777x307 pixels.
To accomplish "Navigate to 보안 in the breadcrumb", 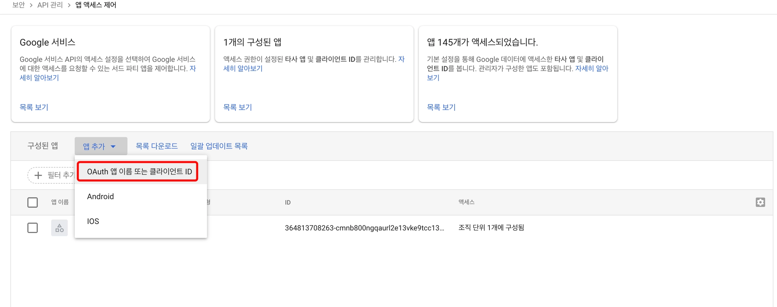I will click(19, 5).
